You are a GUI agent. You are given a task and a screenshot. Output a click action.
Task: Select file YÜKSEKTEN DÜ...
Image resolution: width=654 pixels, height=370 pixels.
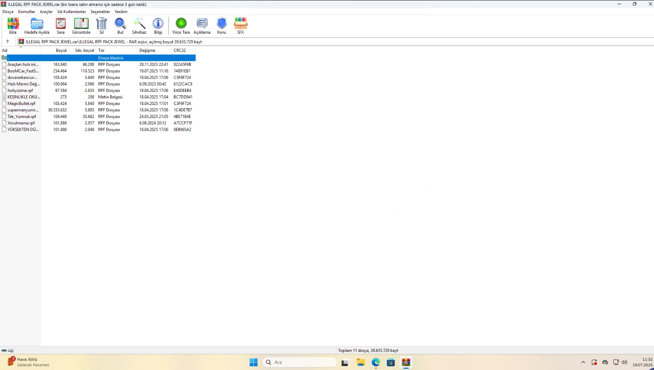point(23,130)
